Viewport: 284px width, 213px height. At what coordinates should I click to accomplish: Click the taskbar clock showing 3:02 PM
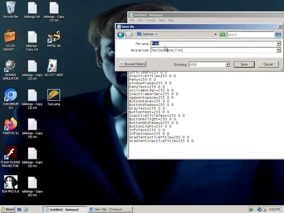(275, 209)
